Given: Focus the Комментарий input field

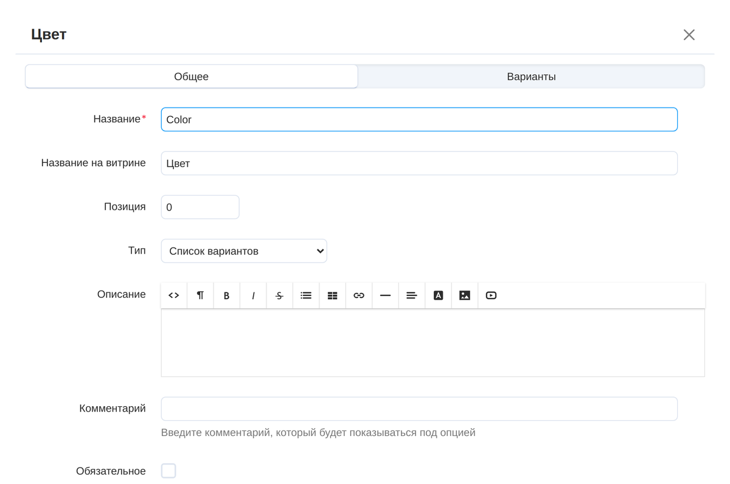Looking at the screenshot, I should point(419,409).
